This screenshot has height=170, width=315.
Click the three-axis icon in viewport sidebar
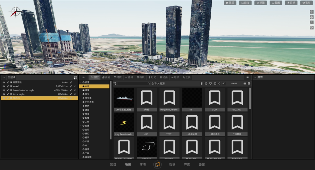[311, 22]
